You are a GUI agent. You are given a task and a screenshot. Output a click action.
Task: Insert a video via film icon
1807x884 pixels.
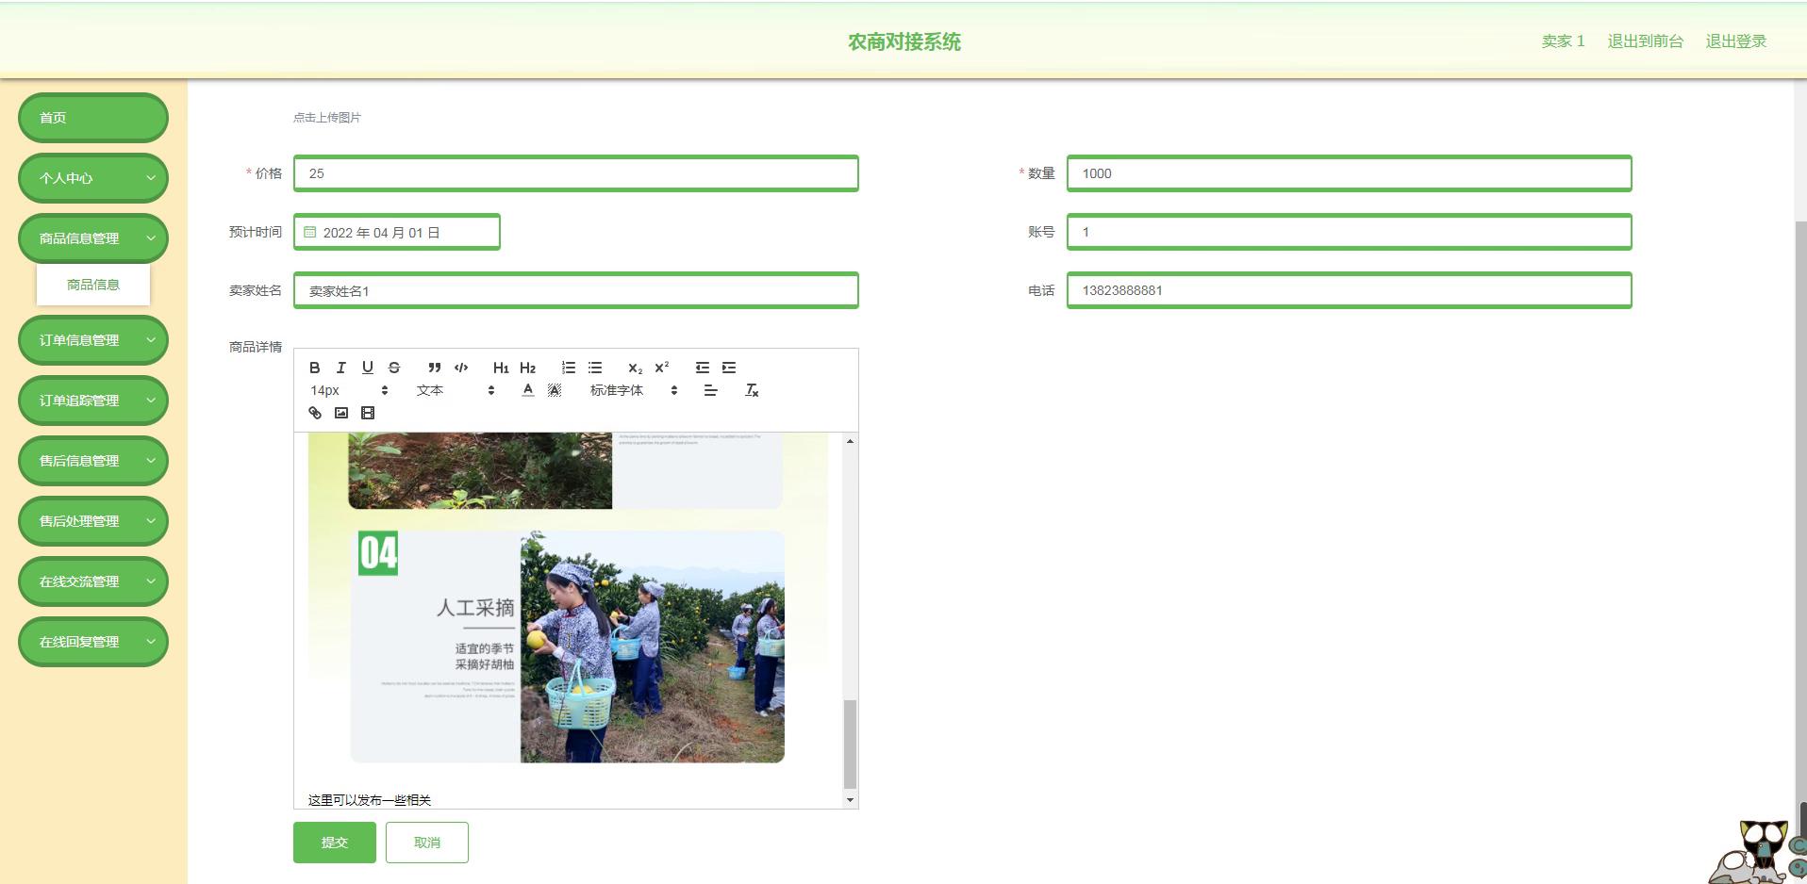coord(368,413)
